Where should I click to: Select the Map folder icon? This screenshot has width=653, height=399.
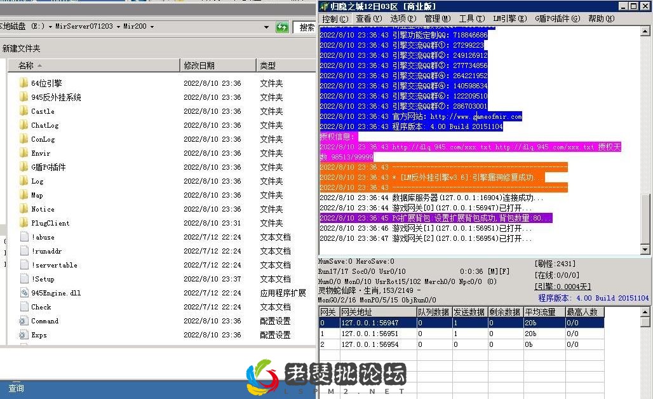[x=24, y=195]
